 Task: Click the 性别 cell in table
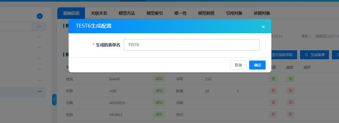click(x=70, y=115)
